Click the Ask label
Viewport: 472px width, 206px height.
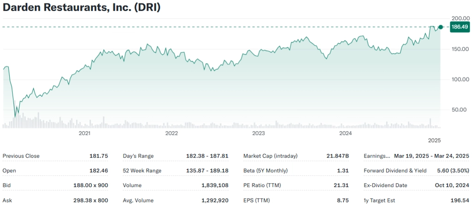(x=7, y=200)
